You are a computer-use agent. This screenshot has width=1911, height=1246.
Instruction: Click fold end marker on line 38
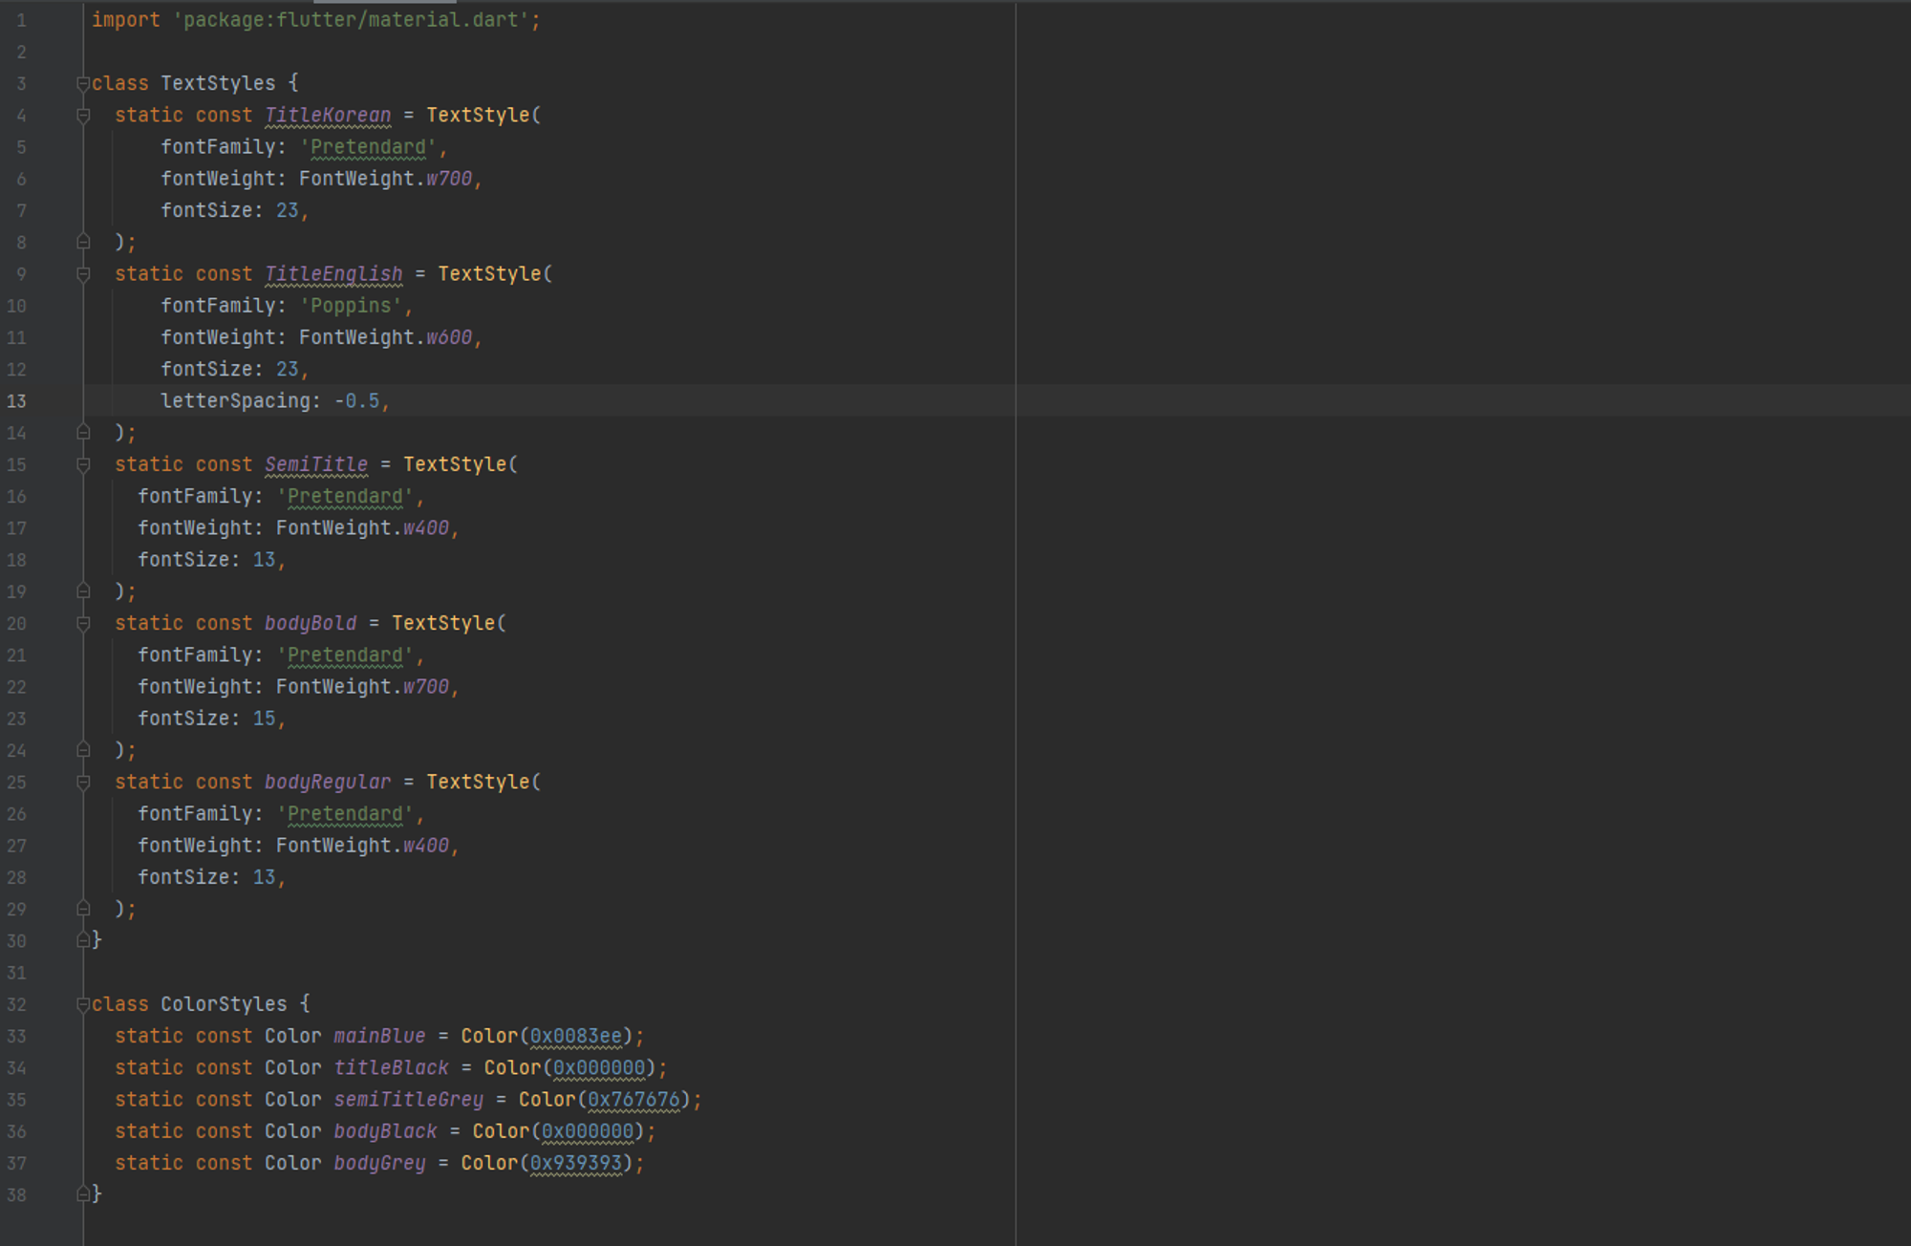[83, 1194]
